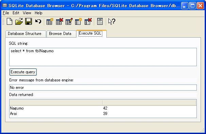Click the Delete Table icon
206x134 pixels.
tap(59, 21)
